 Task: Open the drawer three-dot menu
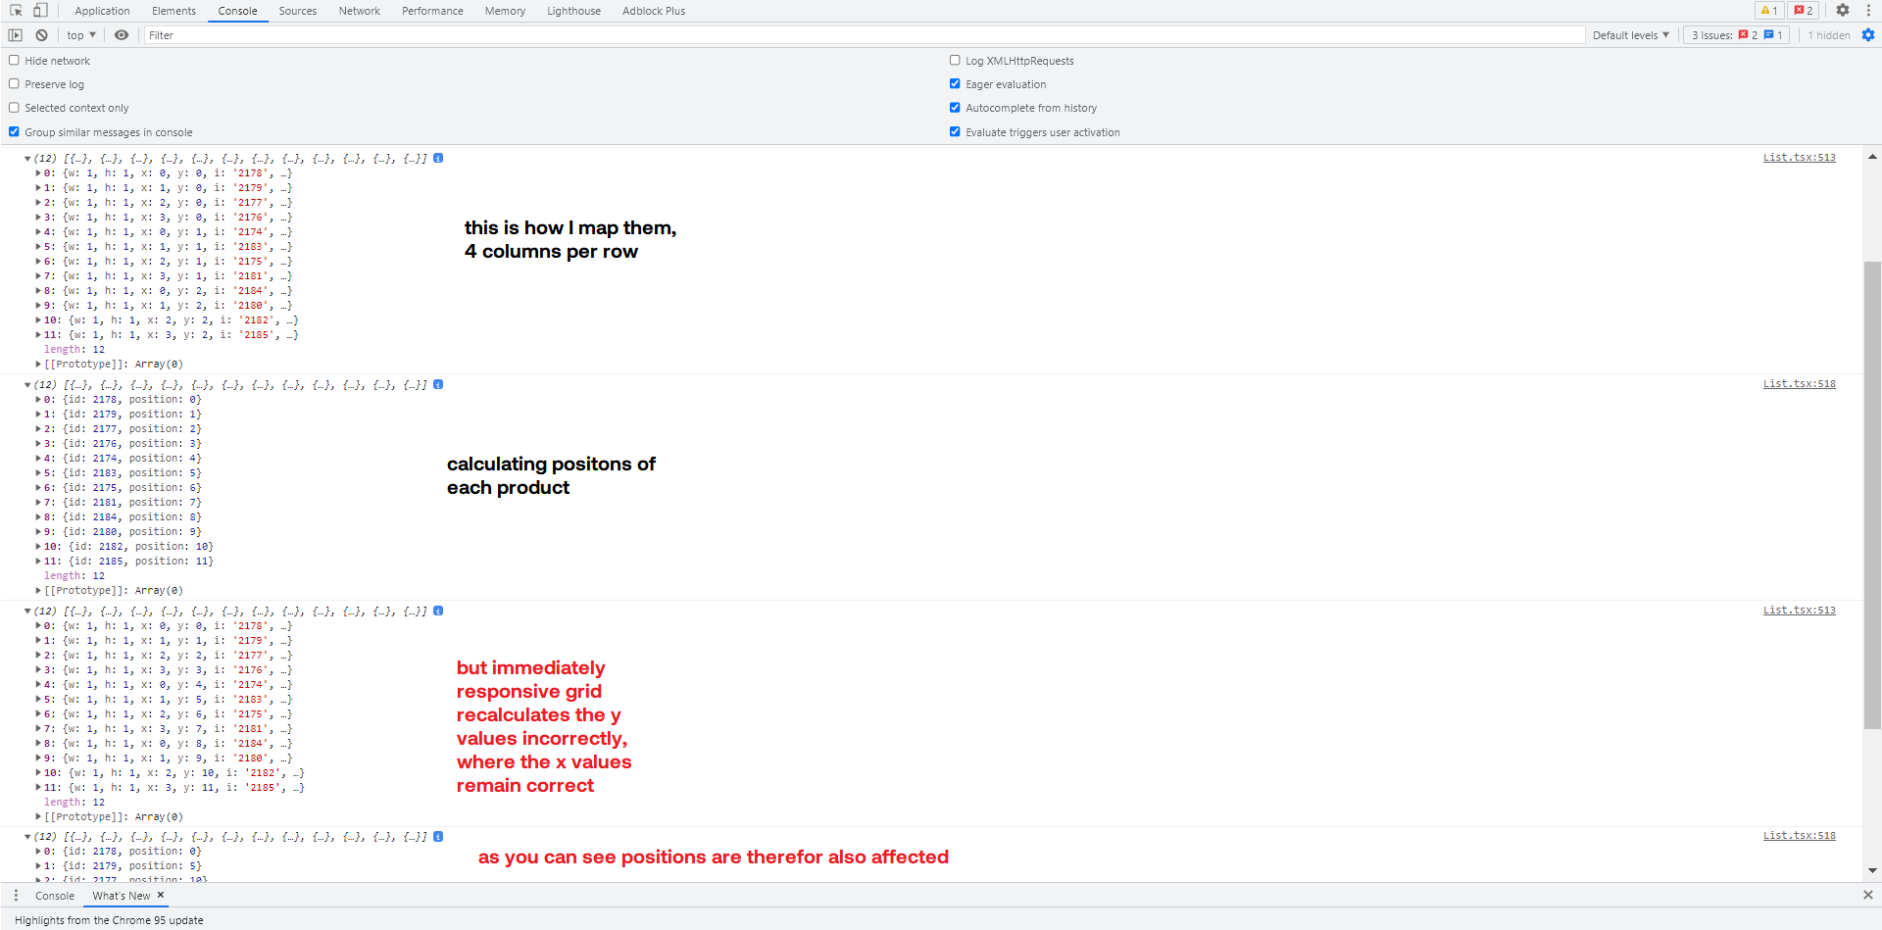tap(16, 896)
